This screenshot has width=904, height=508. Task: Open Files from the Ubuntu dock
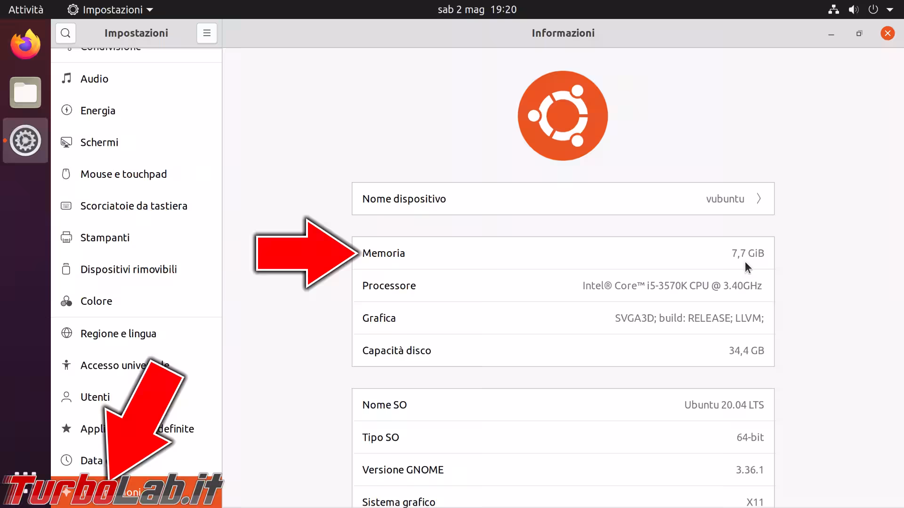(25, 93)
